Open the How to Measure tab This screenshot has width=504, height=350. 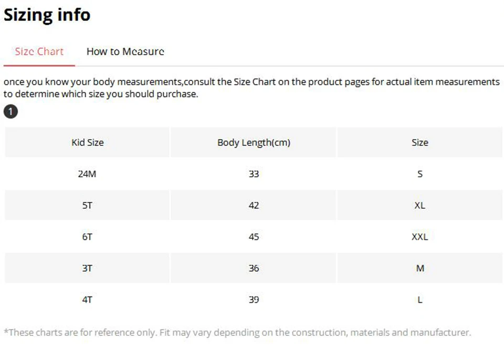pos(125,51)
